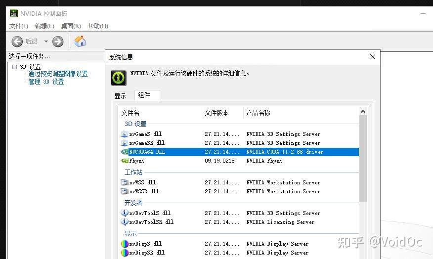Click the component list scrollbar thumb

363,159
